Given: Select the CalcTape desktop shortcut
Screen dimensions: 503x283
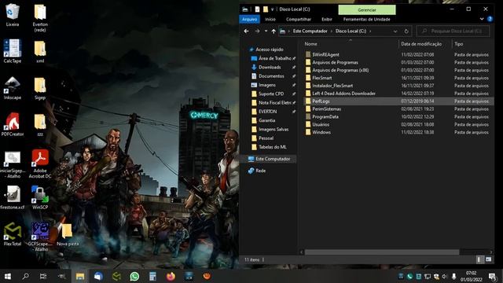Looking at the screenshot, I should (x=13, y=51).
